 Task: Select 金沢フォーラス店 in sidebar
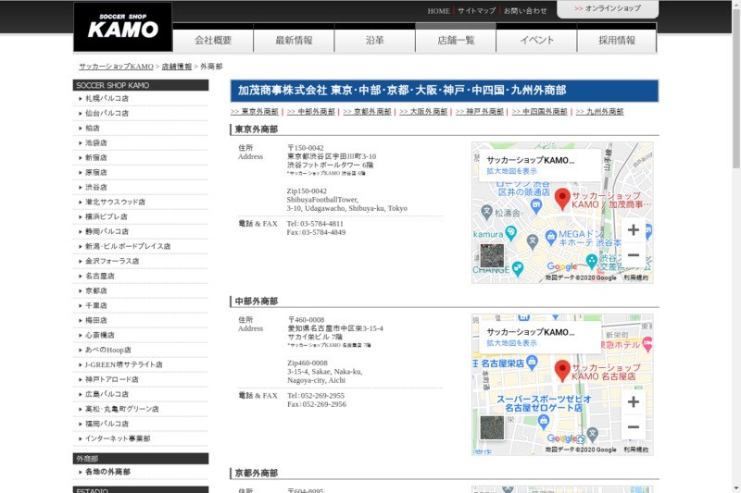(112, 261)
